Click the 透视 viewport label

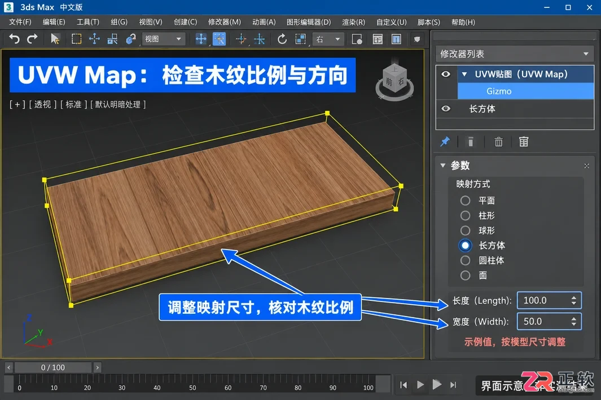pos(42,104)
